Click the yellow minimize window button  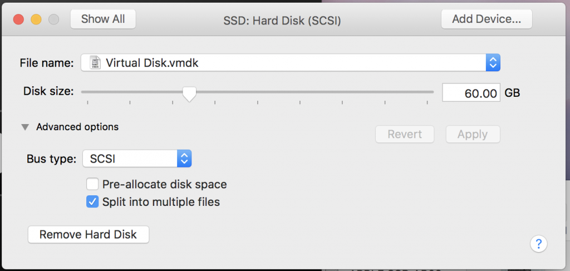click(x=36, y=19)
